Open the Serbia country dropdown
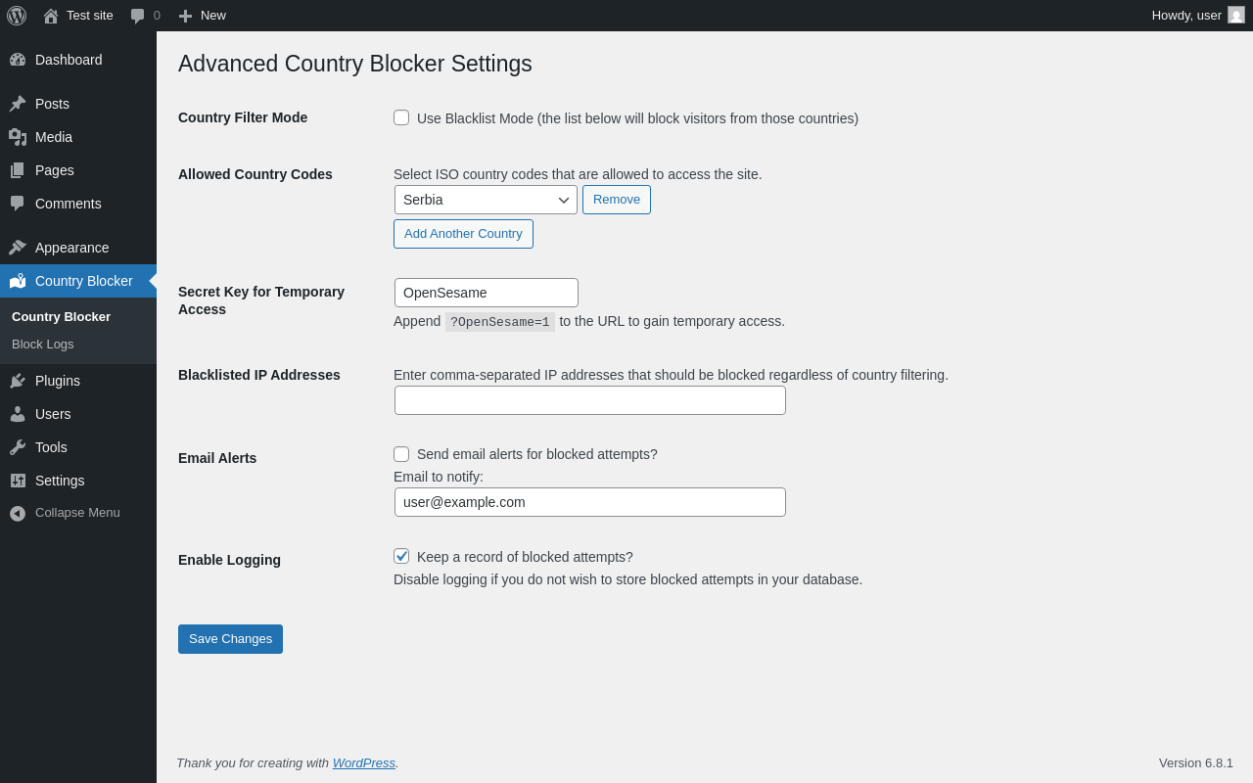The image size is (1253, 783). 486,200
